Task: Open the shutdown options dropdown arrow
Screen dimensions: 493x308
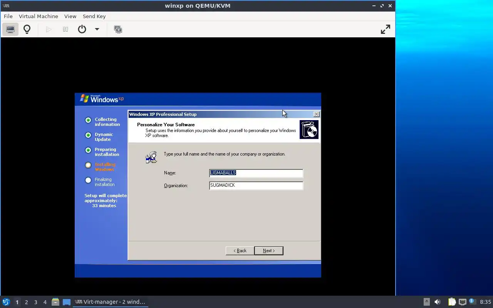Action: click(x=97, y=29)
